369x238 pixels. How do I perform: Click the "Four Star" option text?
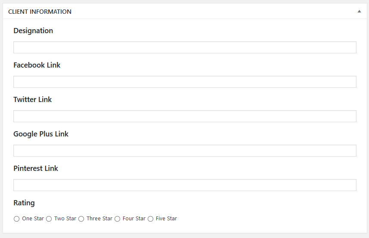point(134,219)
